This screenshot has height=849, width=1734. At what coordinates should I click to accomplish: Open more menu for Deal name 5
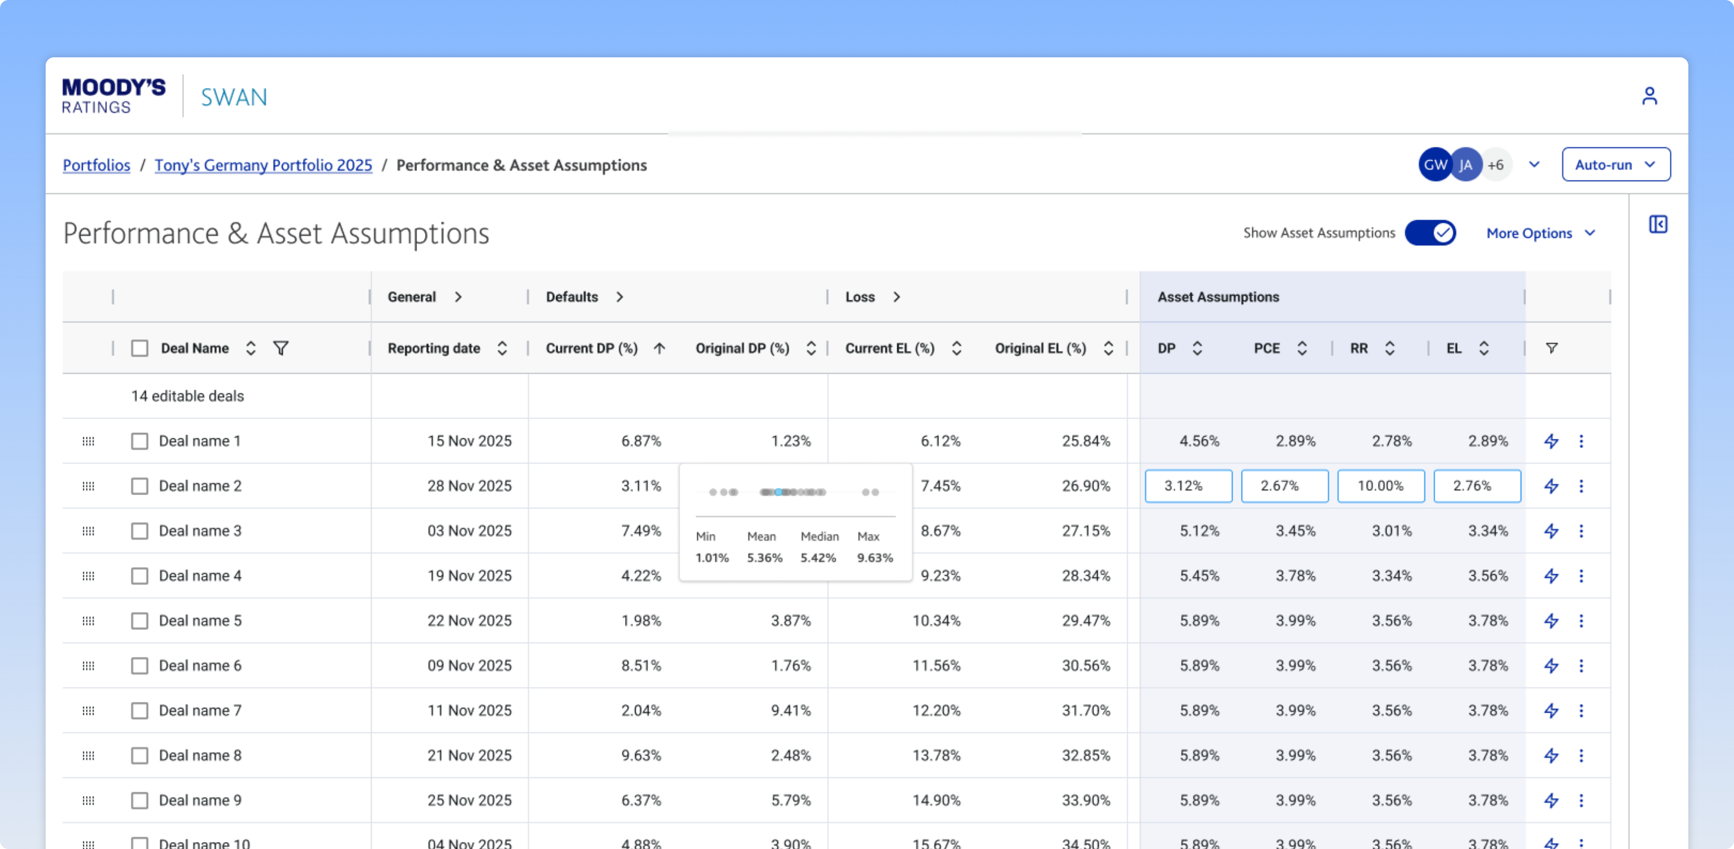1581,621
